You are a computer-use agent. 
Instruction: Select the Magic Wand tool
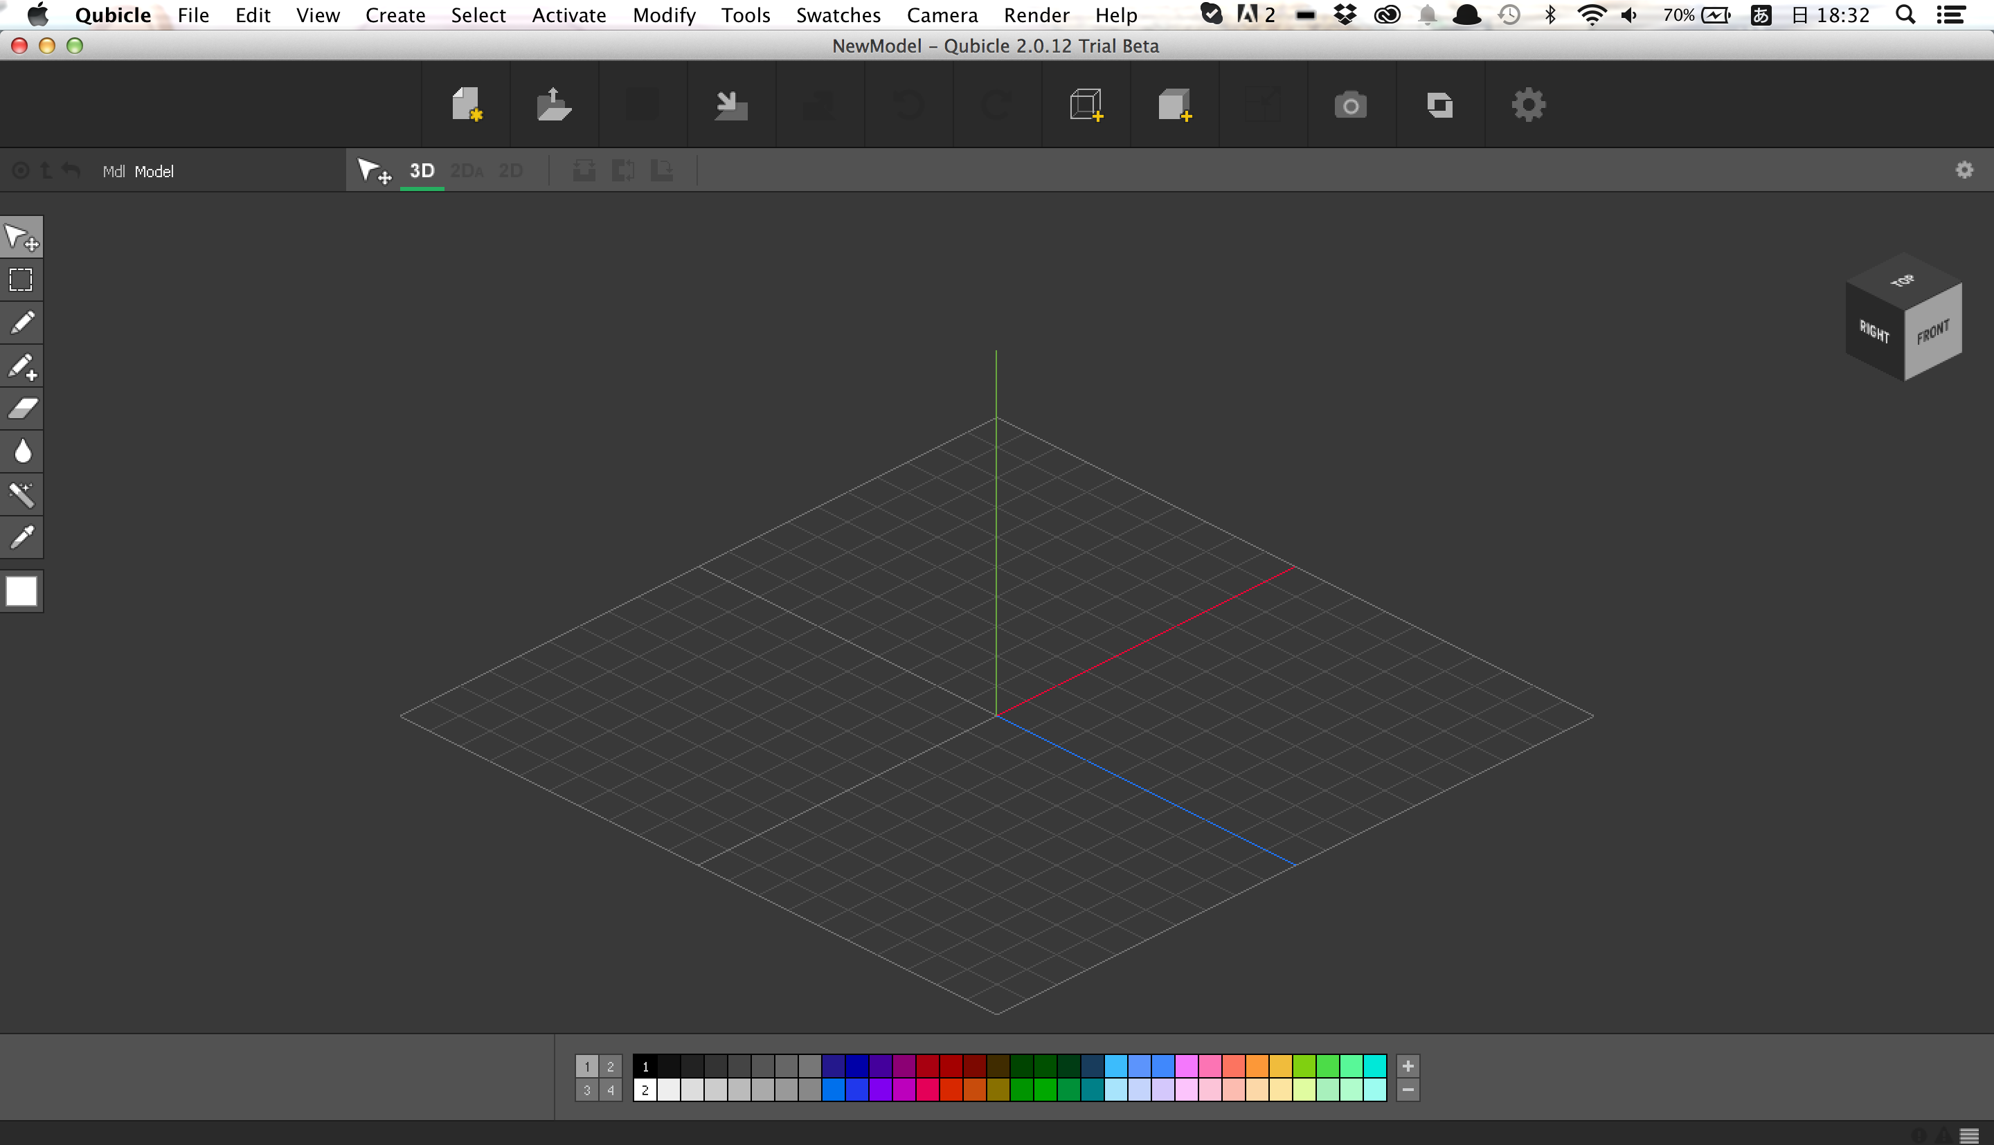tap(21, 494)
